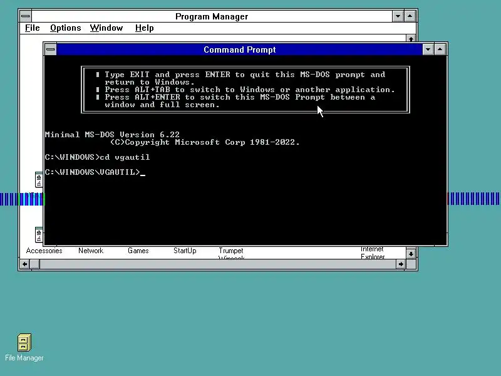Click the Command Prompt title bar
Image resolution: width=501 pixels, height=376 pixels.
240,50
